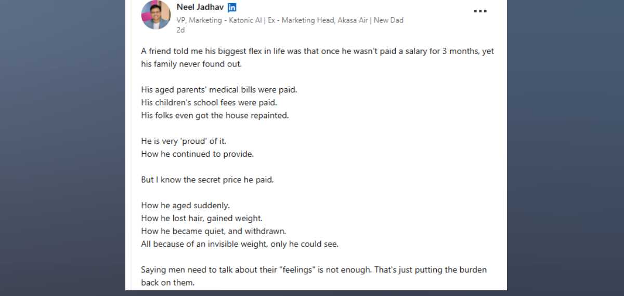
Task: Click the "He is very 'proud' of it" line
Action: [184, 141]
